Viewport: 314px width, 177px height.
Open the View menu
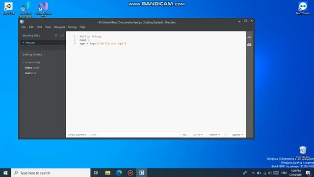coord(48,27)
